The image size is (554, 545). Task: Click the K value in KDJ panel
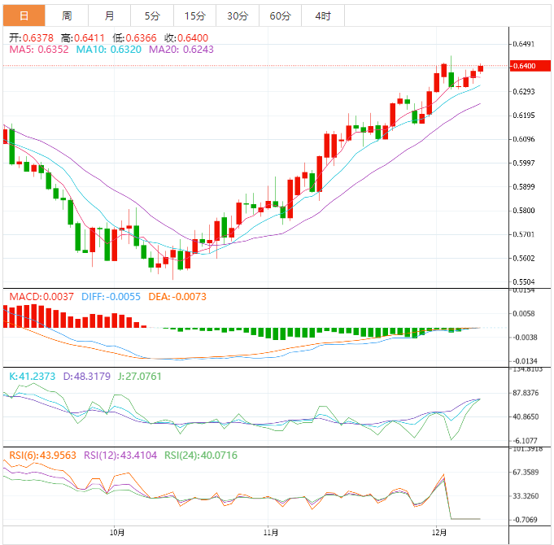[32, 376]
